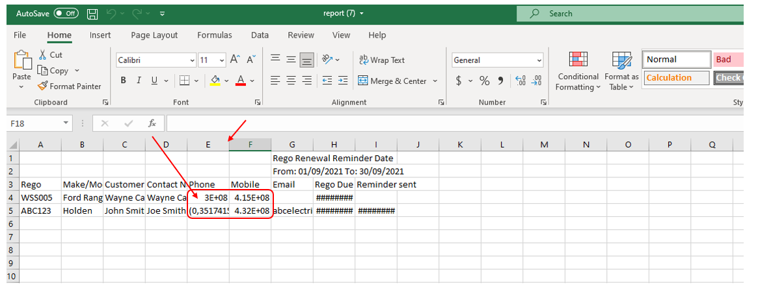Viewport: 758px width, 291px height.
Task: Click the Cut scissors button
Action: pos(50,55)
